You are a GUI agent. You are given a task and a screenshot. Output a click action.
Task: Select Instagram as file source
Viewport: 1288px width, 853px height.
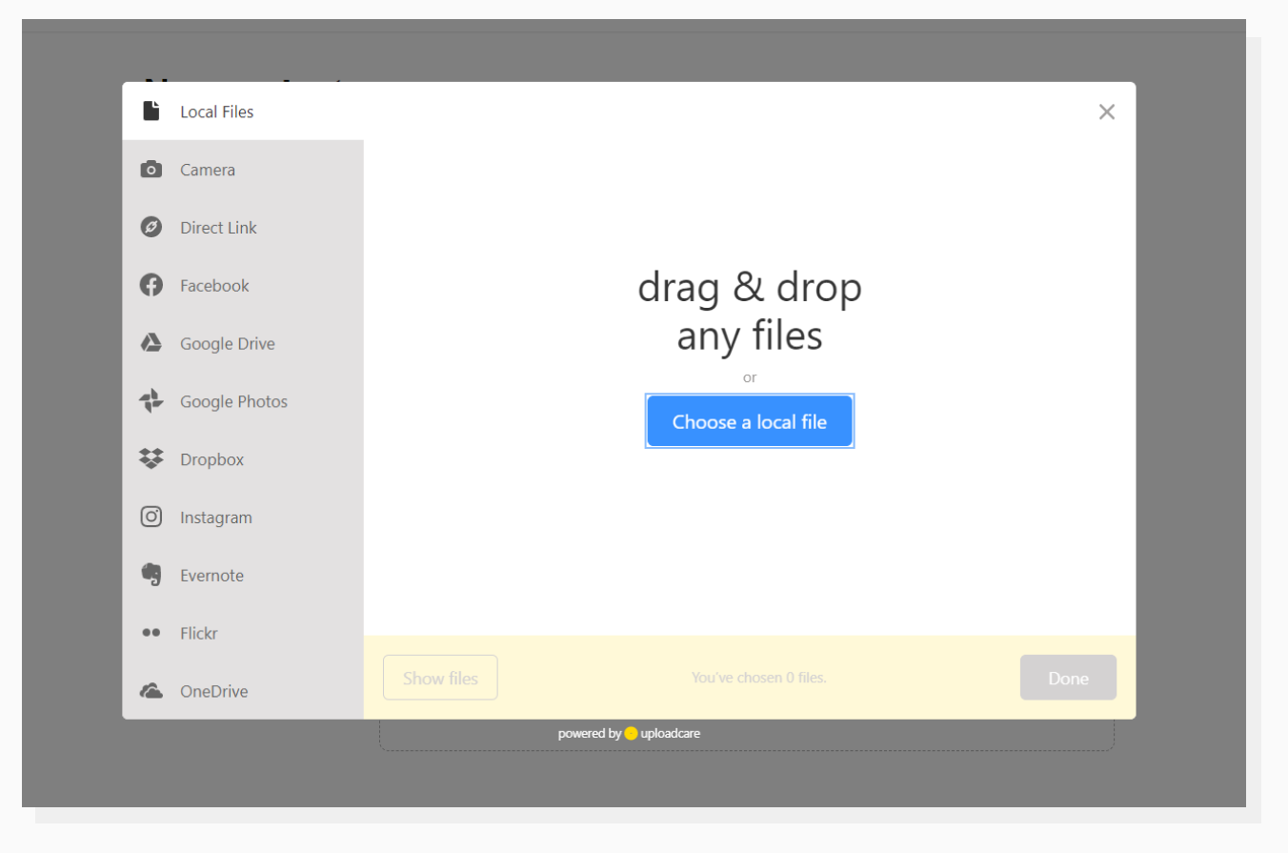pyautogui.click(x=215, y=517)
